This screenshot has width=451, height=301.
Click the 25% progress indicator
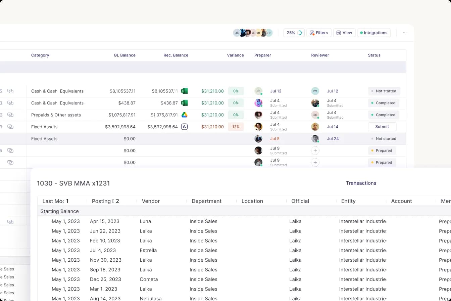294,33
